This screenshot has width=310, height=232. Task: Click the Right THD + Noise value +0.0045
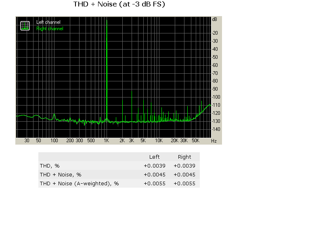pyautogui.click(x=184, y=174)
